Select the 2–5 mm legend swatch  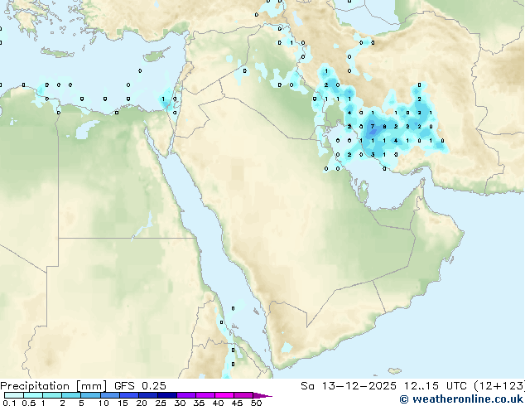click(71, 395)
